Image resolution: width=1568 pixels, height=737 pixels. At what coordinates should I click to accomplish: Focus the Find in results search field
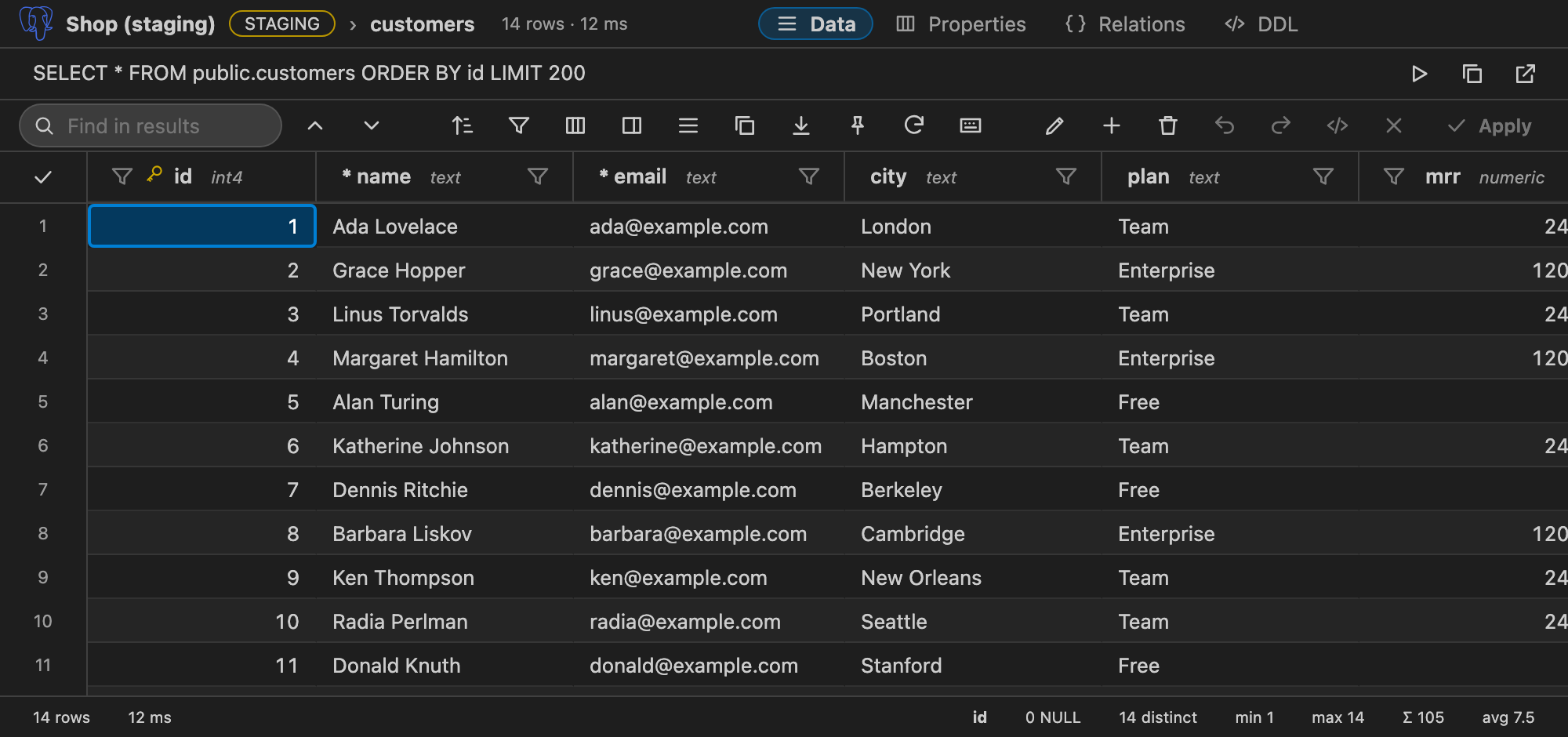(x=151, y=125)
